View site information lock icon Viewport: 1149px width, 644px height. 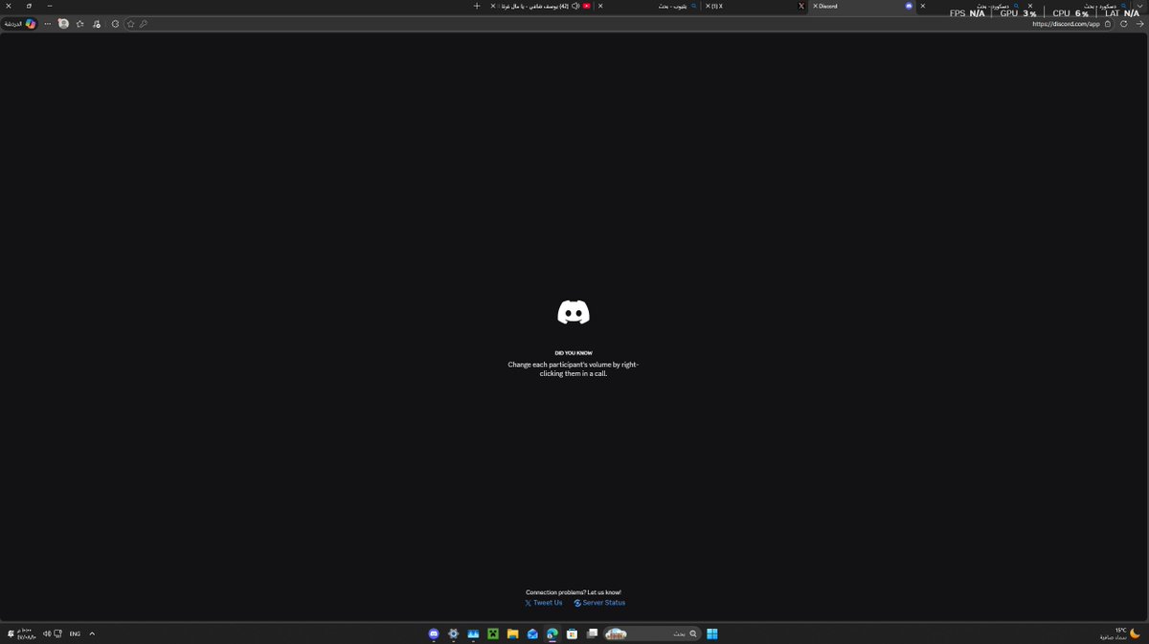click(x=1108, y=23)
